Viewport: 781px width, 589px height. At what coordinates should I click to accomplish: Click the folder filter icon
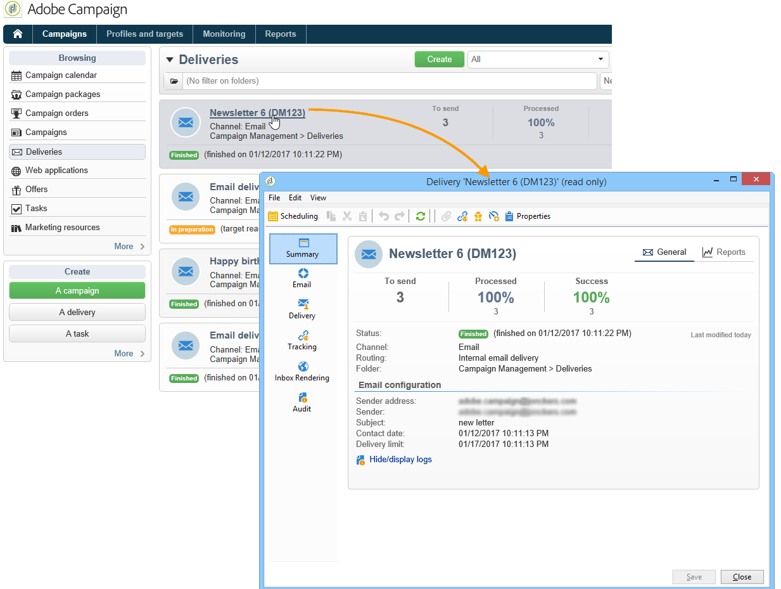pyautogui.click(x=174, y=81)
